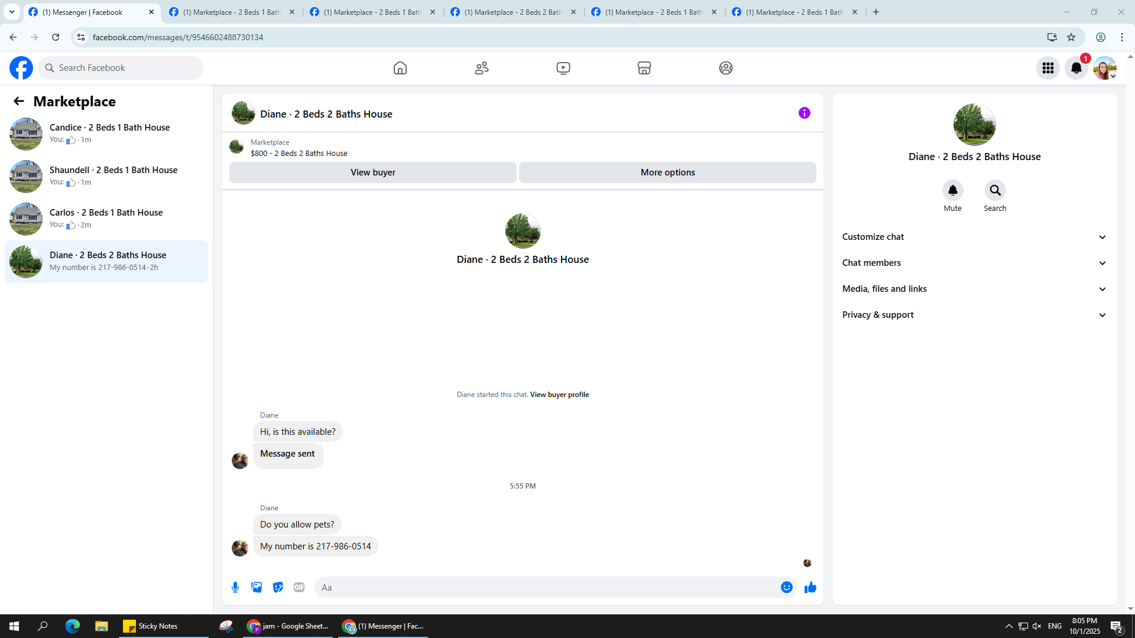The width and height of the screenshot is (1135, 638).
Task: Switch to the second browser tab (Marketplace)
Action: pyautogui.click(x=232, y=12)
